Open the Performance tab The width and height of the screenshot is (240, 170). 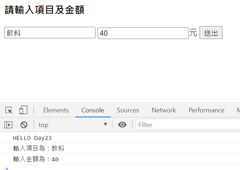(206, 110)
